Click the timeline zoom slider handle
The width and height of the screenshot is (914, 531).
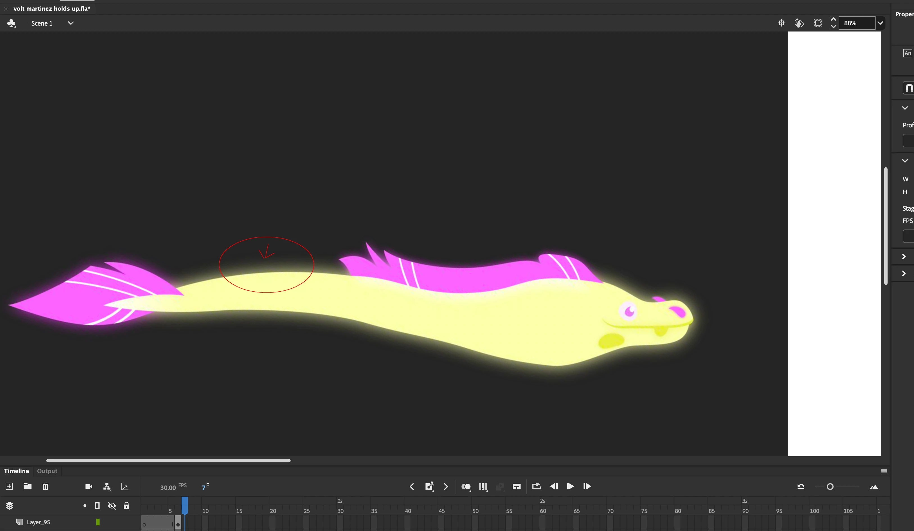click(830, 487)
